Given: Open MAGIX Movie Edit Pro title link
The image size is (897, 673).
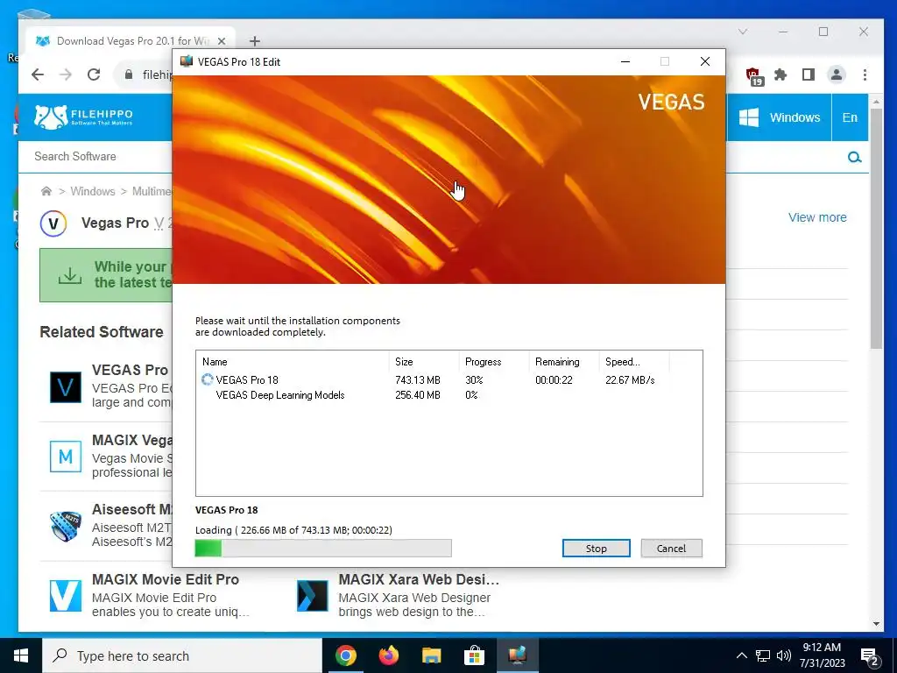Looking at the screenshot, I should coord(166,579).
